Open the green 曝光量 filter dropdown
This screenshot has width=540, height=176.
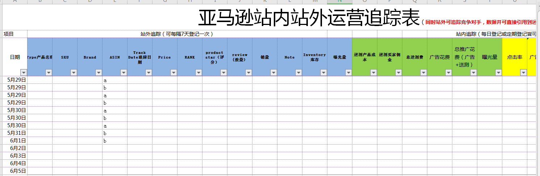click(x=498, y=72)
